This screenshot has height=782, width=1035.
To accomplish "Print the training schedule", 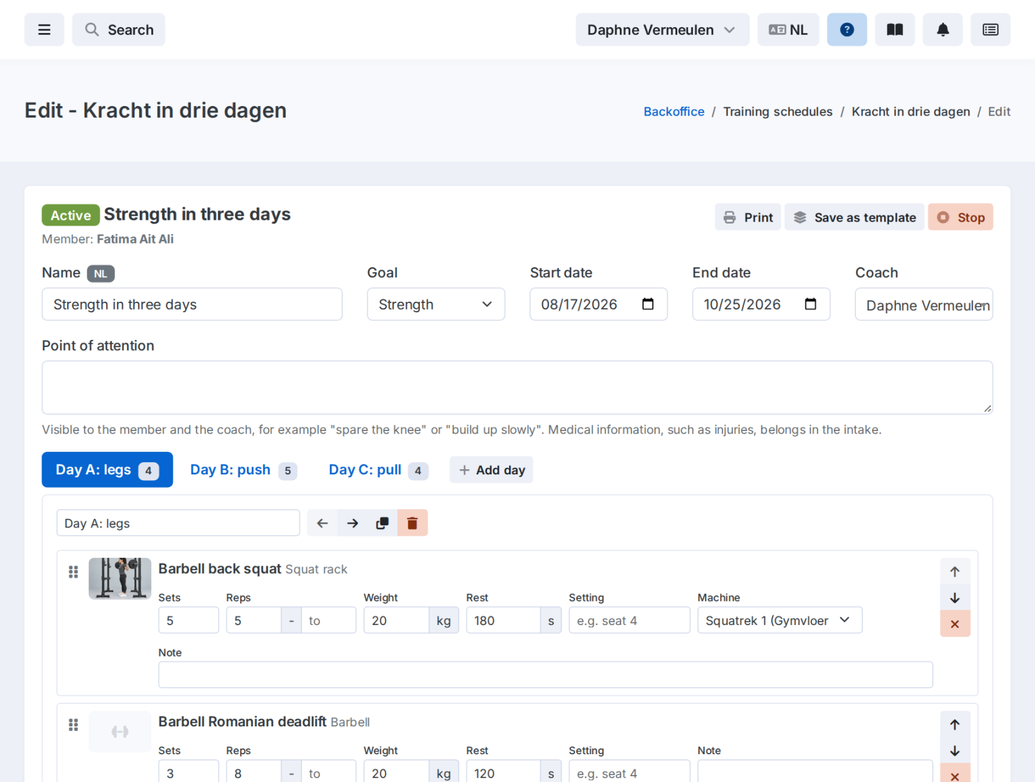I will point(748,217).
